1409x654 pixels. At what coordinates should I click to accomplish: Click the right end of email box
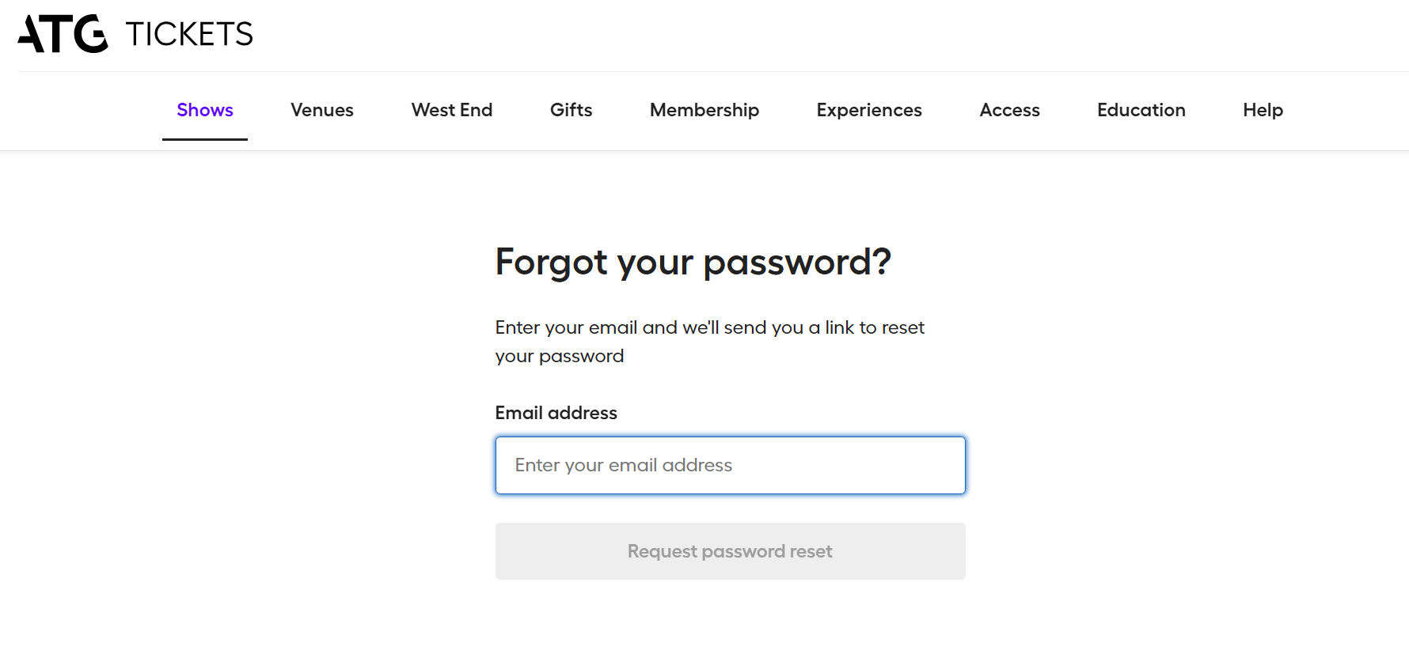click(x=946, y=466)
